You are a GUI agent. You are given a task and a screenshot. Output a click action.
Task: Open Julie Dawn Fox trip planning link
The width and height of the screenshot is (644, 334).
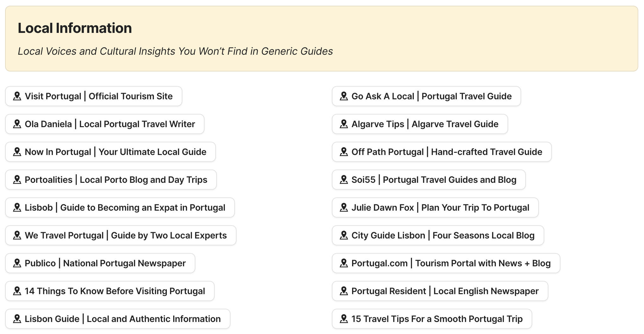435,207
